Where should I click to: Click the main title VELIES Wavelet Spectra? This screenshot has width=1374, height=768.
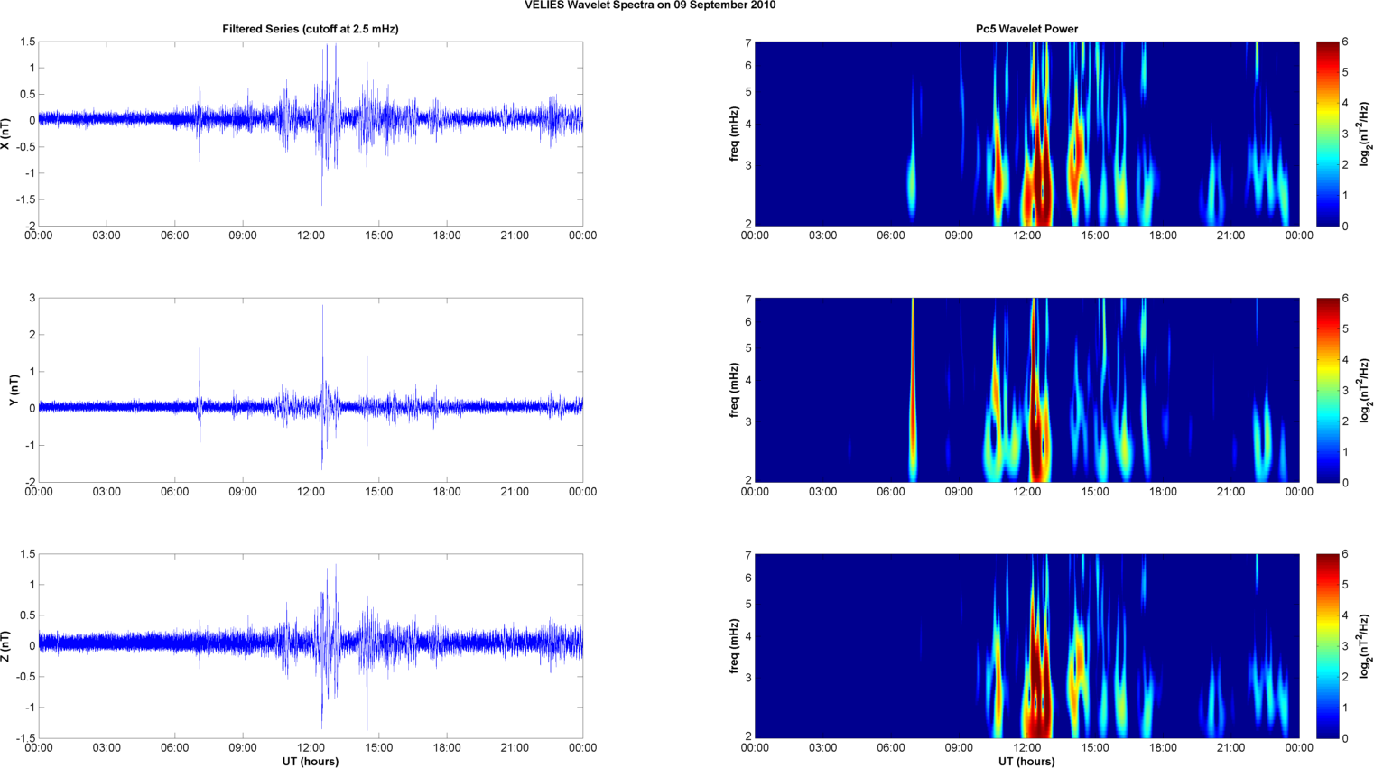point(650,5)
